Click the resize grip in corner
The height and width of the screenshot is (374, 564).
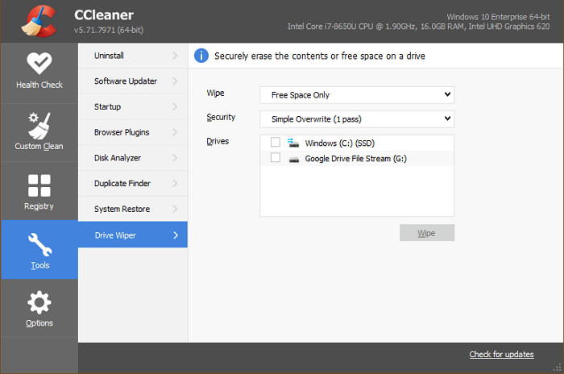(x=558, y=368)
